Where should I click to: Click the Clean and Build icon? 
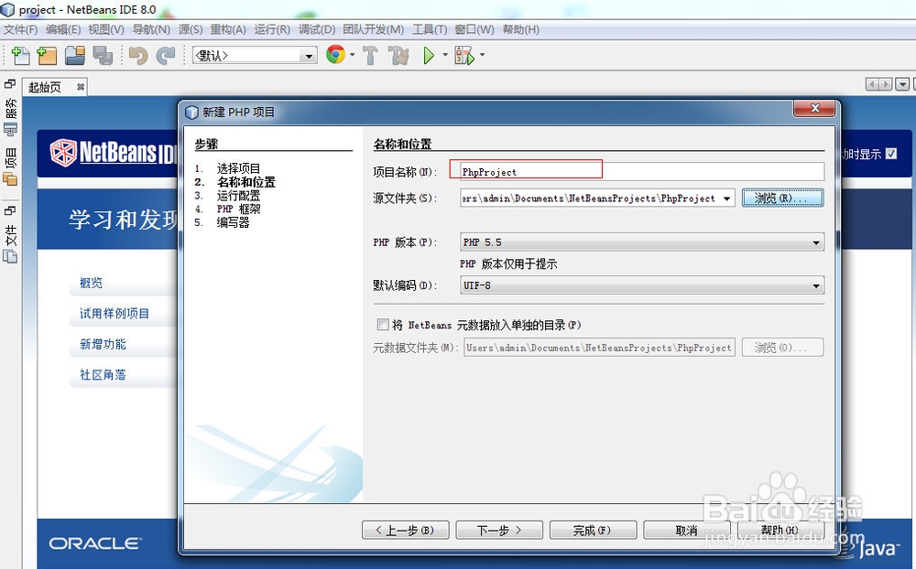click(399, 56)
